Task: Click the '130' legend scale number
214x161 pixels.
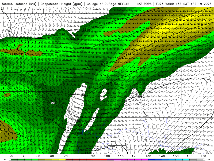Action: click(148, 156)
